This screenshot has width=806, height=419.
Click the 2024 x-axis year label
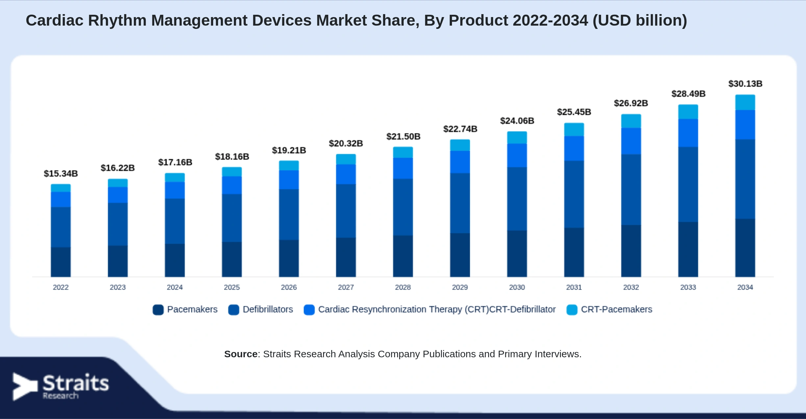175,287
